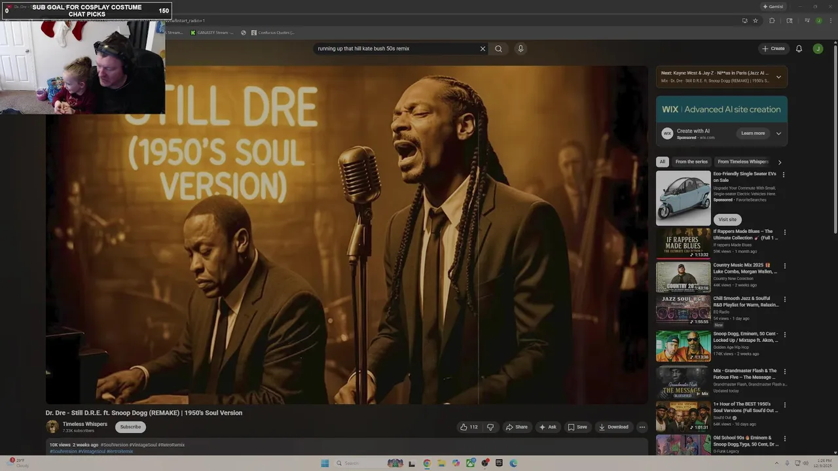The width and height of the screenshot is (838, 471).
Task: Open options for 1950's Soul Versions video
Action: [x=785, y=405]
